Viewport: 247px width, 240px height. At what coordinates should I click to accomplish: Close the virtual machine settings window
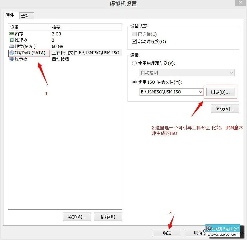pyautogui.click(x=240, y=3)
